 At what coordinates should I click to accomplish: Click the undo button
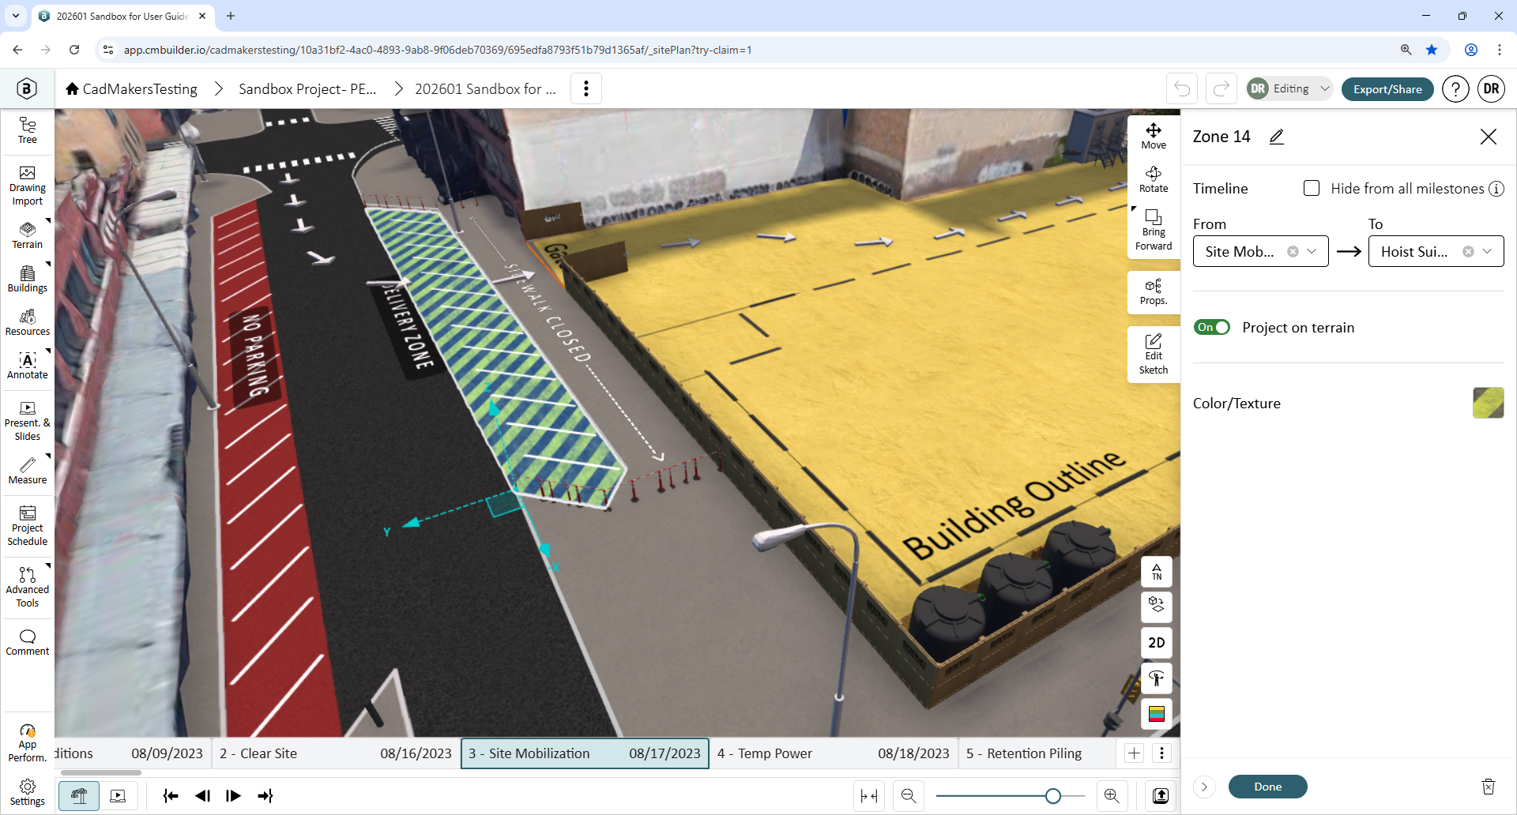coord(1182,88)
